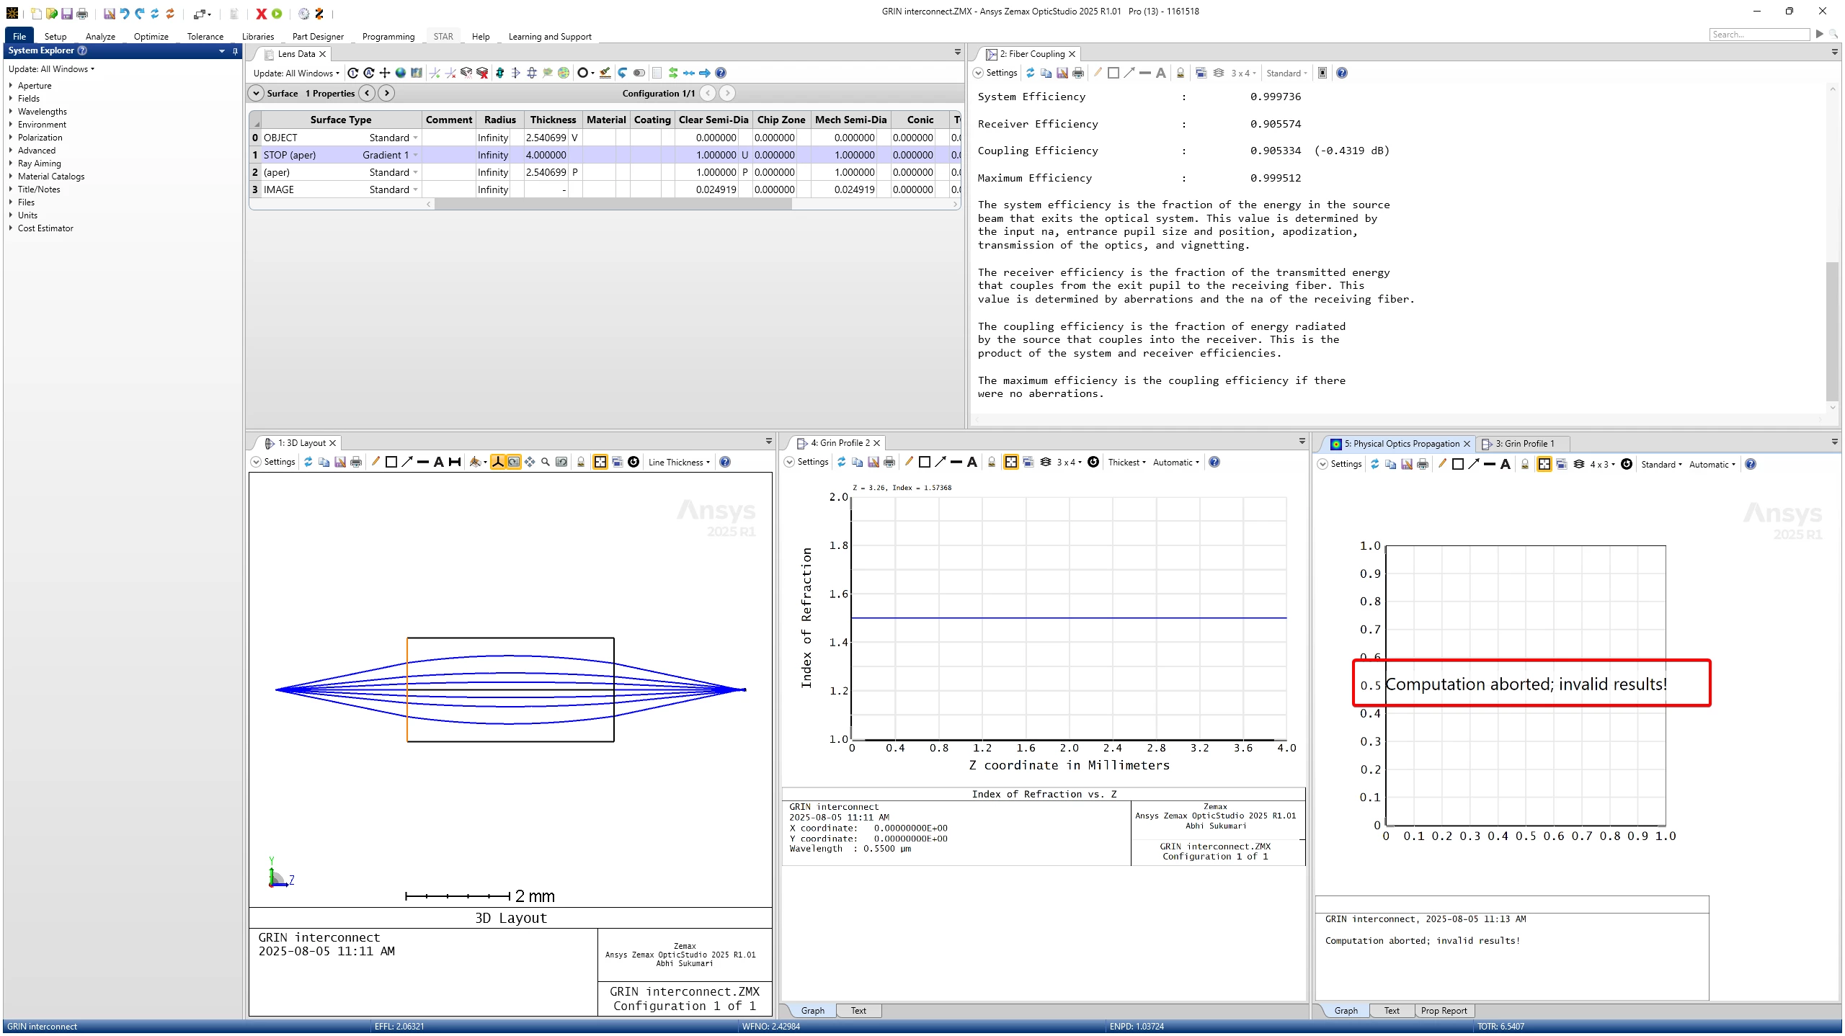1845x1036 pixels.
Task: Click the Fiber Coupling vertical scrollbar thumb
Action: (1832, 331)
